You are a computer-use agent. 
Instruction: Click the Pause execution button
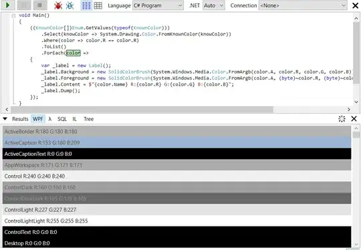pyautogui.click(x=24, y=5)
